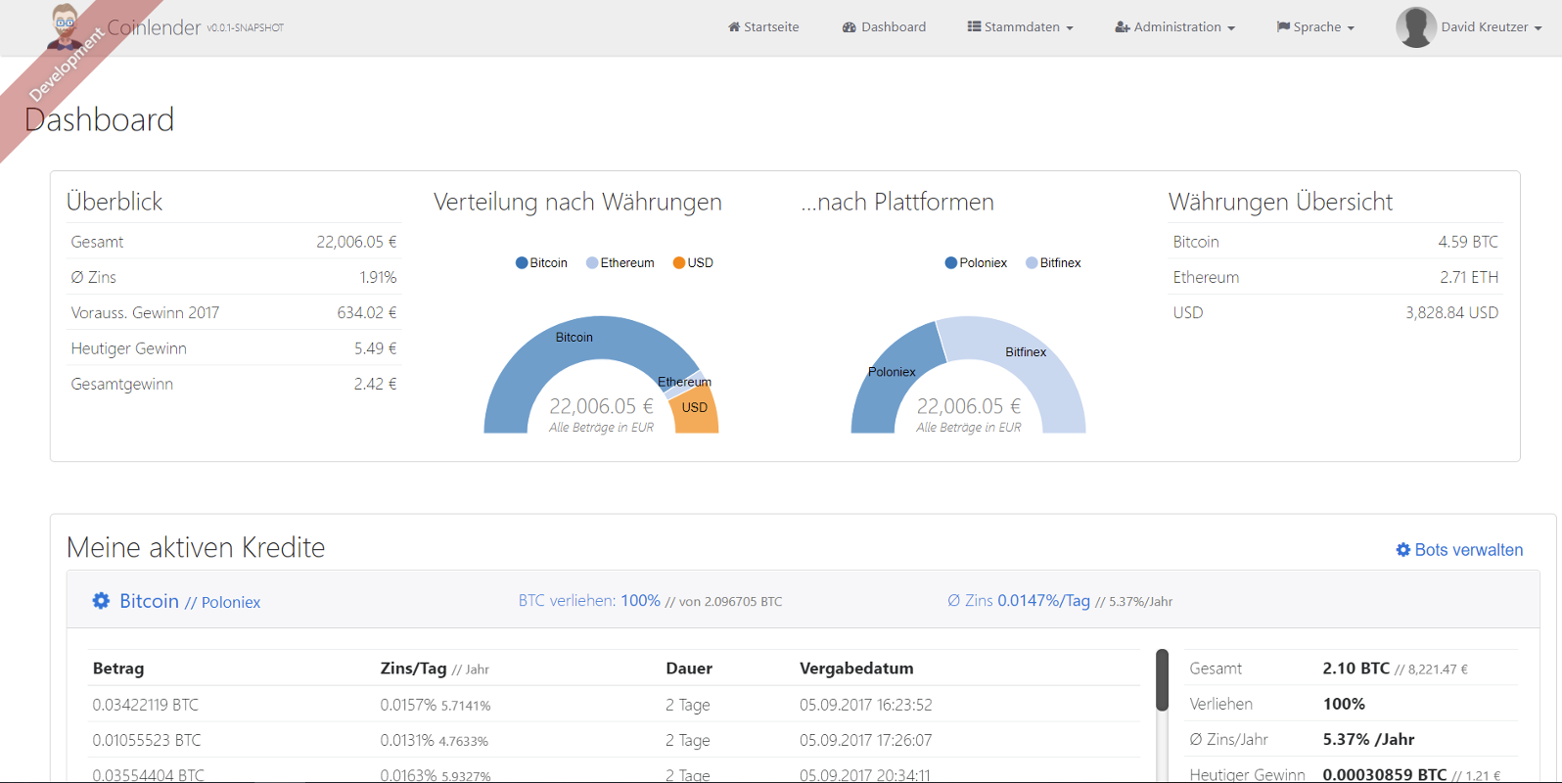
Task: Click the home icon beside Startseite
Action: pyautogui.click(x=734, y=27)
